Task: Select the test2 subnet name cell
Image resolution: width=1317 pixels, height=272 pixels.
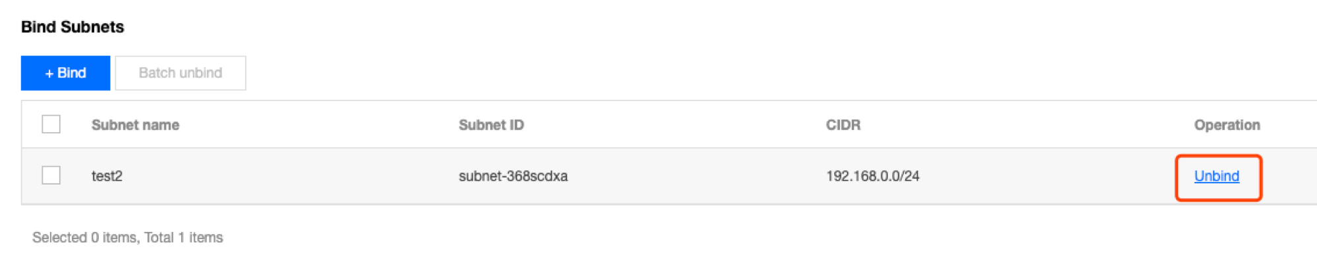Action: click(107, 176)
